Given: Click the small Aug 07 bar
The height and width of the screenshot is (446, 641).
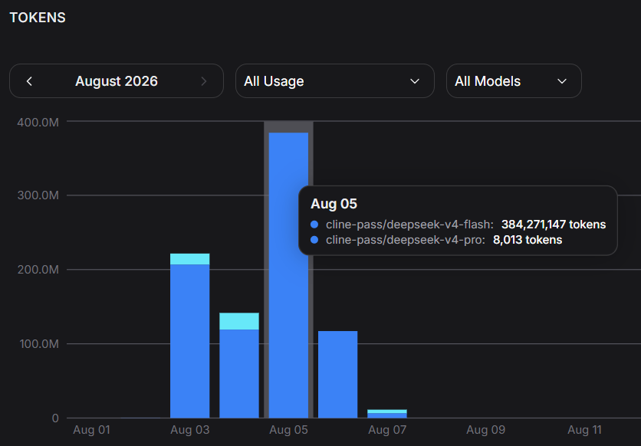Looking at the screenshot, I should point(387,414).
